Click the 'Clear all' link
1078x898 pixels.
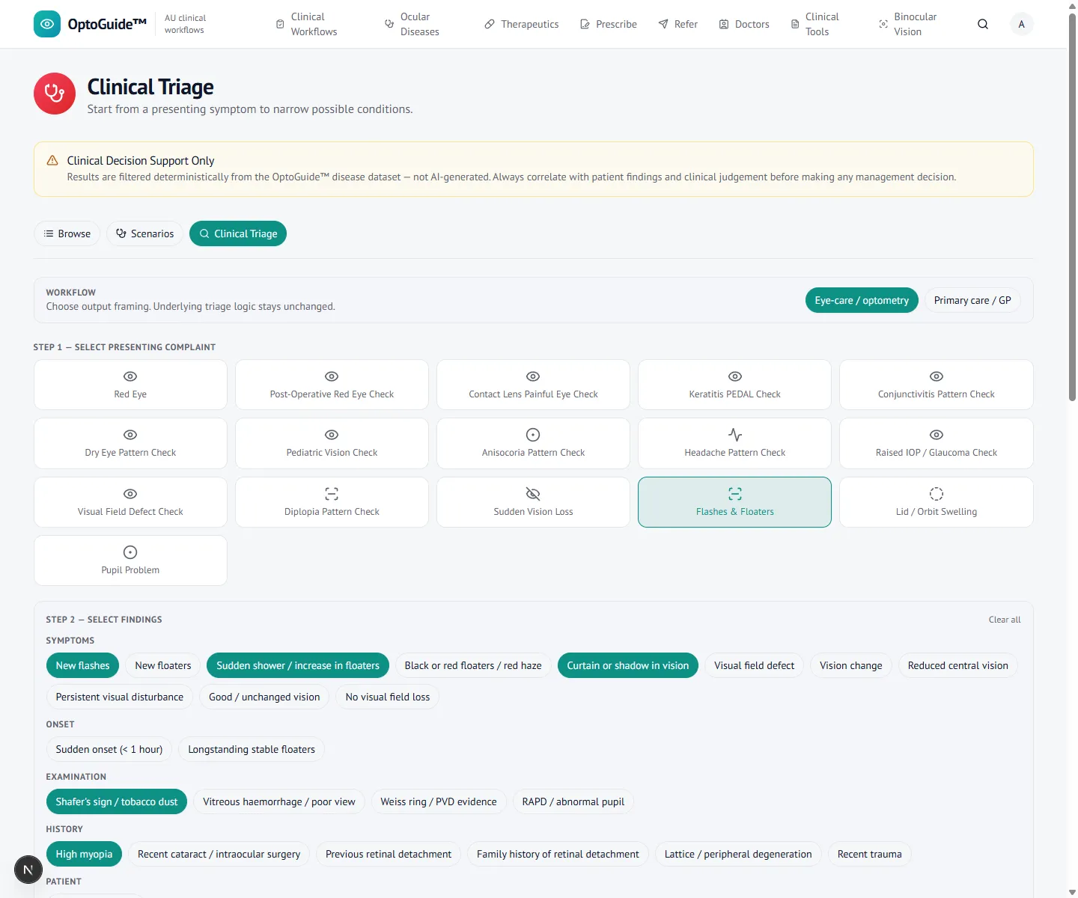(x=1005, y=620)
